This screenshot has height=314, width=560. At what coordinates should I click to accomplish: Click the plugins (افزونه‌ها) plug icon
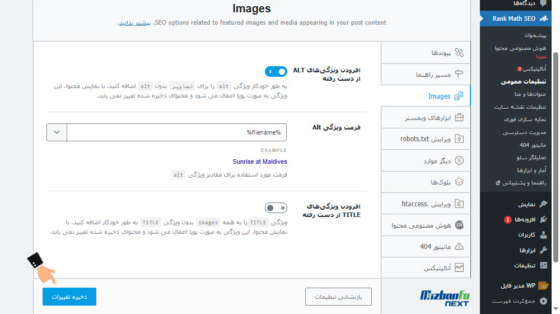point(543,219)
